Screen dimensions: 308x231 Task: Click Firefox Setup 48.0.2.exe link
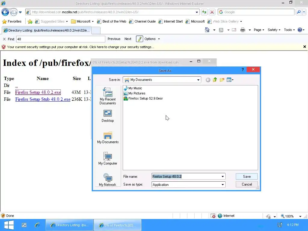[38, 92]
